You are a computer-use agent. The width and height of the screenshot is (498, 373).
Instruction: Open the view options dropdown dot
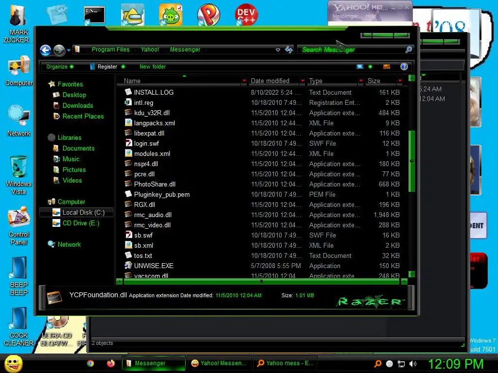370,67
